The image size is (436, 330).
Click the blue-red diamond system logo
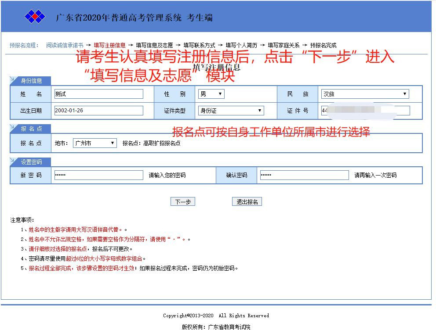pyautogui.click(x=35, y=17)
